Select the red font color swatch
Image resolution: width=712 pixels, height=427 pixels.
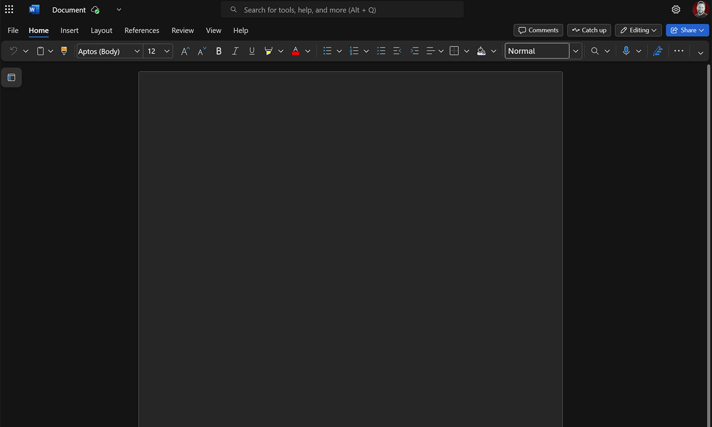click(295, 51)
